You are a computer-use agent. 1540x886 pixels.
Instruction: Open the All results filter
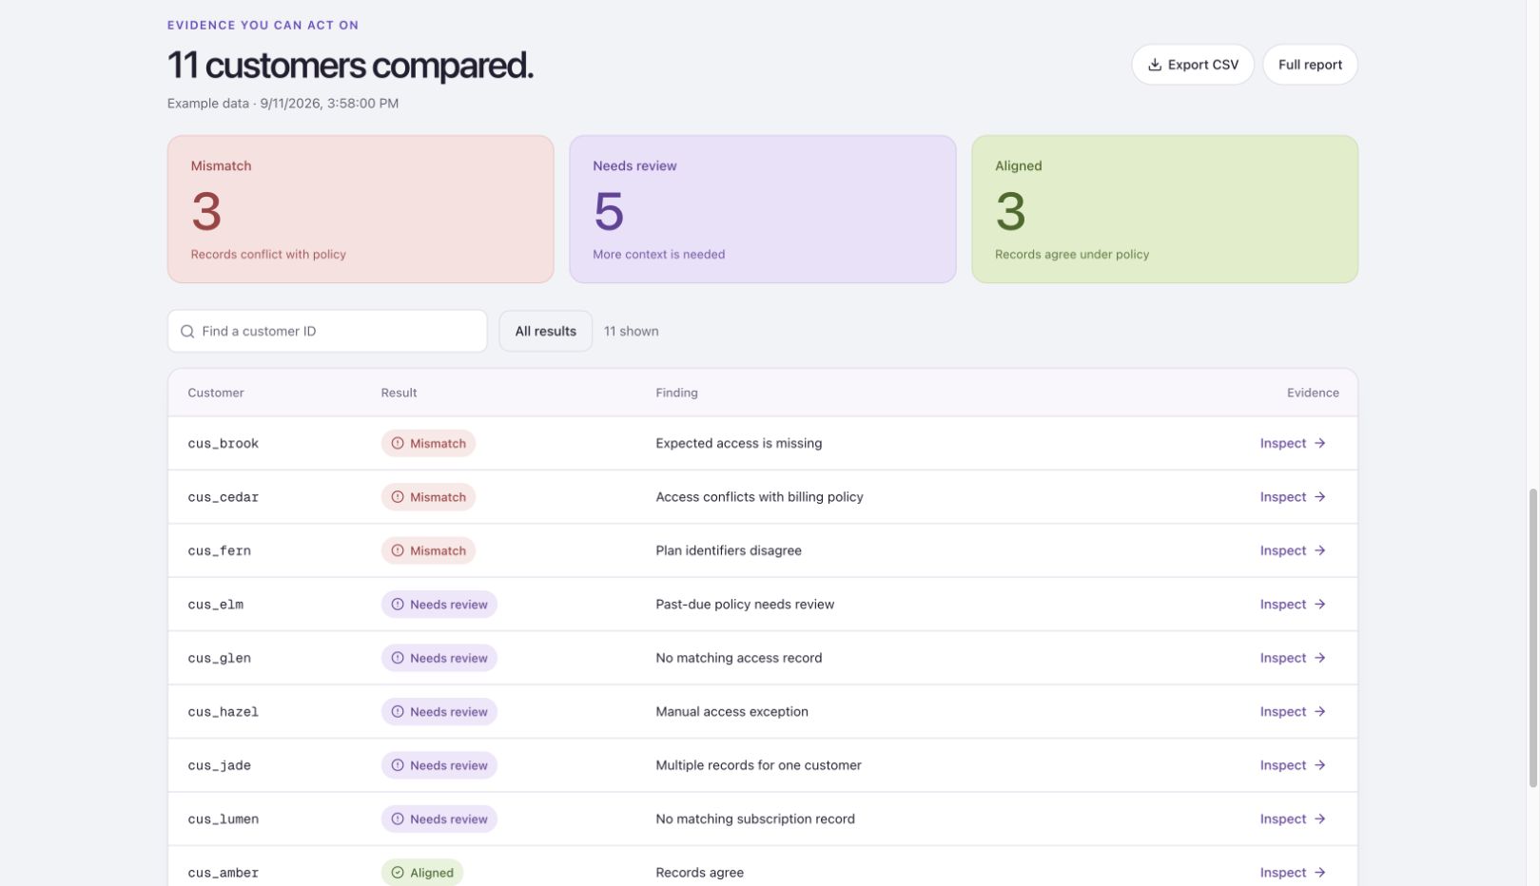(x=546, y=332)
